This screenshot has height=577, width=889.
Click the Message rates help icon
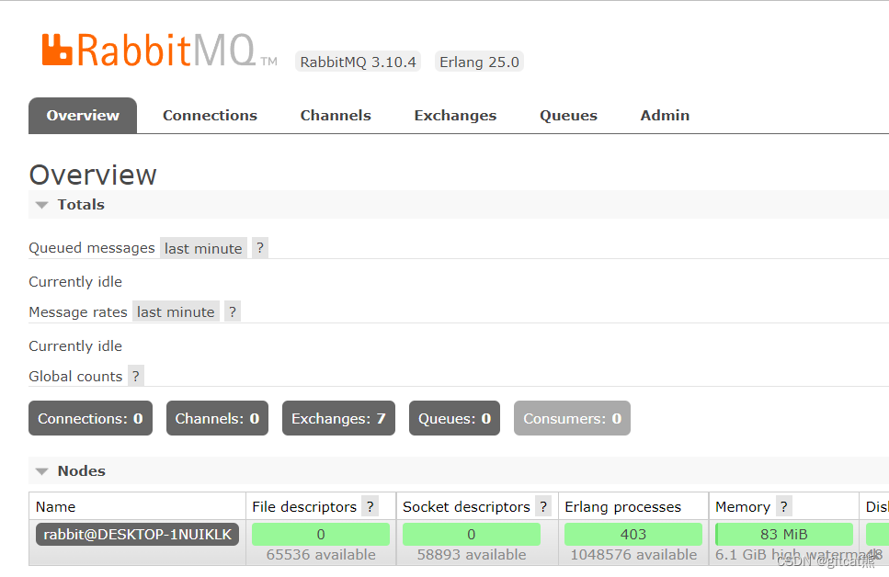[232, 311]
